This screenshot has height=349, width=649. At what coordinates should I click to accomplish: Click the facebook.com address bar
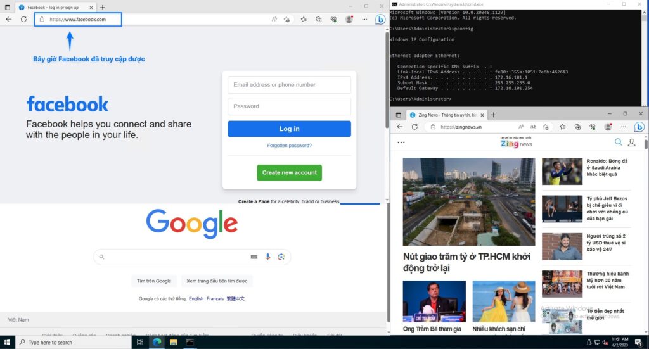point(78,20)
